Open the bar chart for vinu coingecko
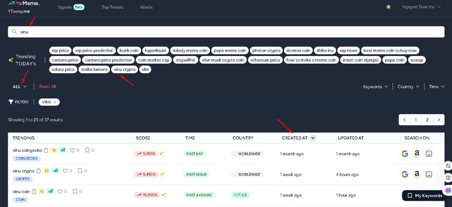The height and width of the screenshot is (207, 452). [x=62, y=150]
